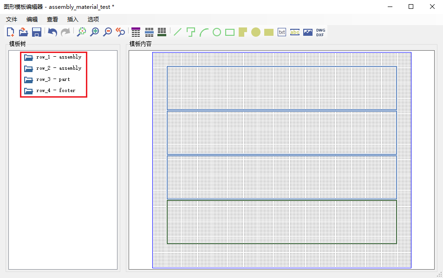This screenshot has width=443, height=278.
Task: Open the 插入 menu
Action: tap(72, 19)
